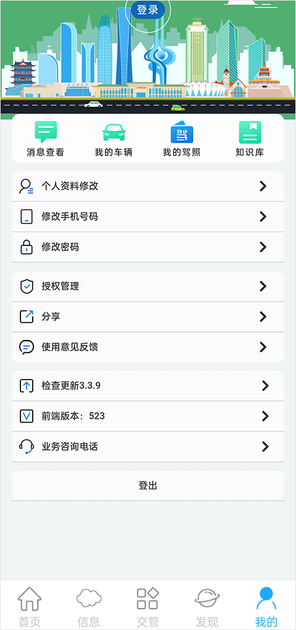
Task: Switch to the 信息 cloud tab
Action: click(x=88, y=607)
